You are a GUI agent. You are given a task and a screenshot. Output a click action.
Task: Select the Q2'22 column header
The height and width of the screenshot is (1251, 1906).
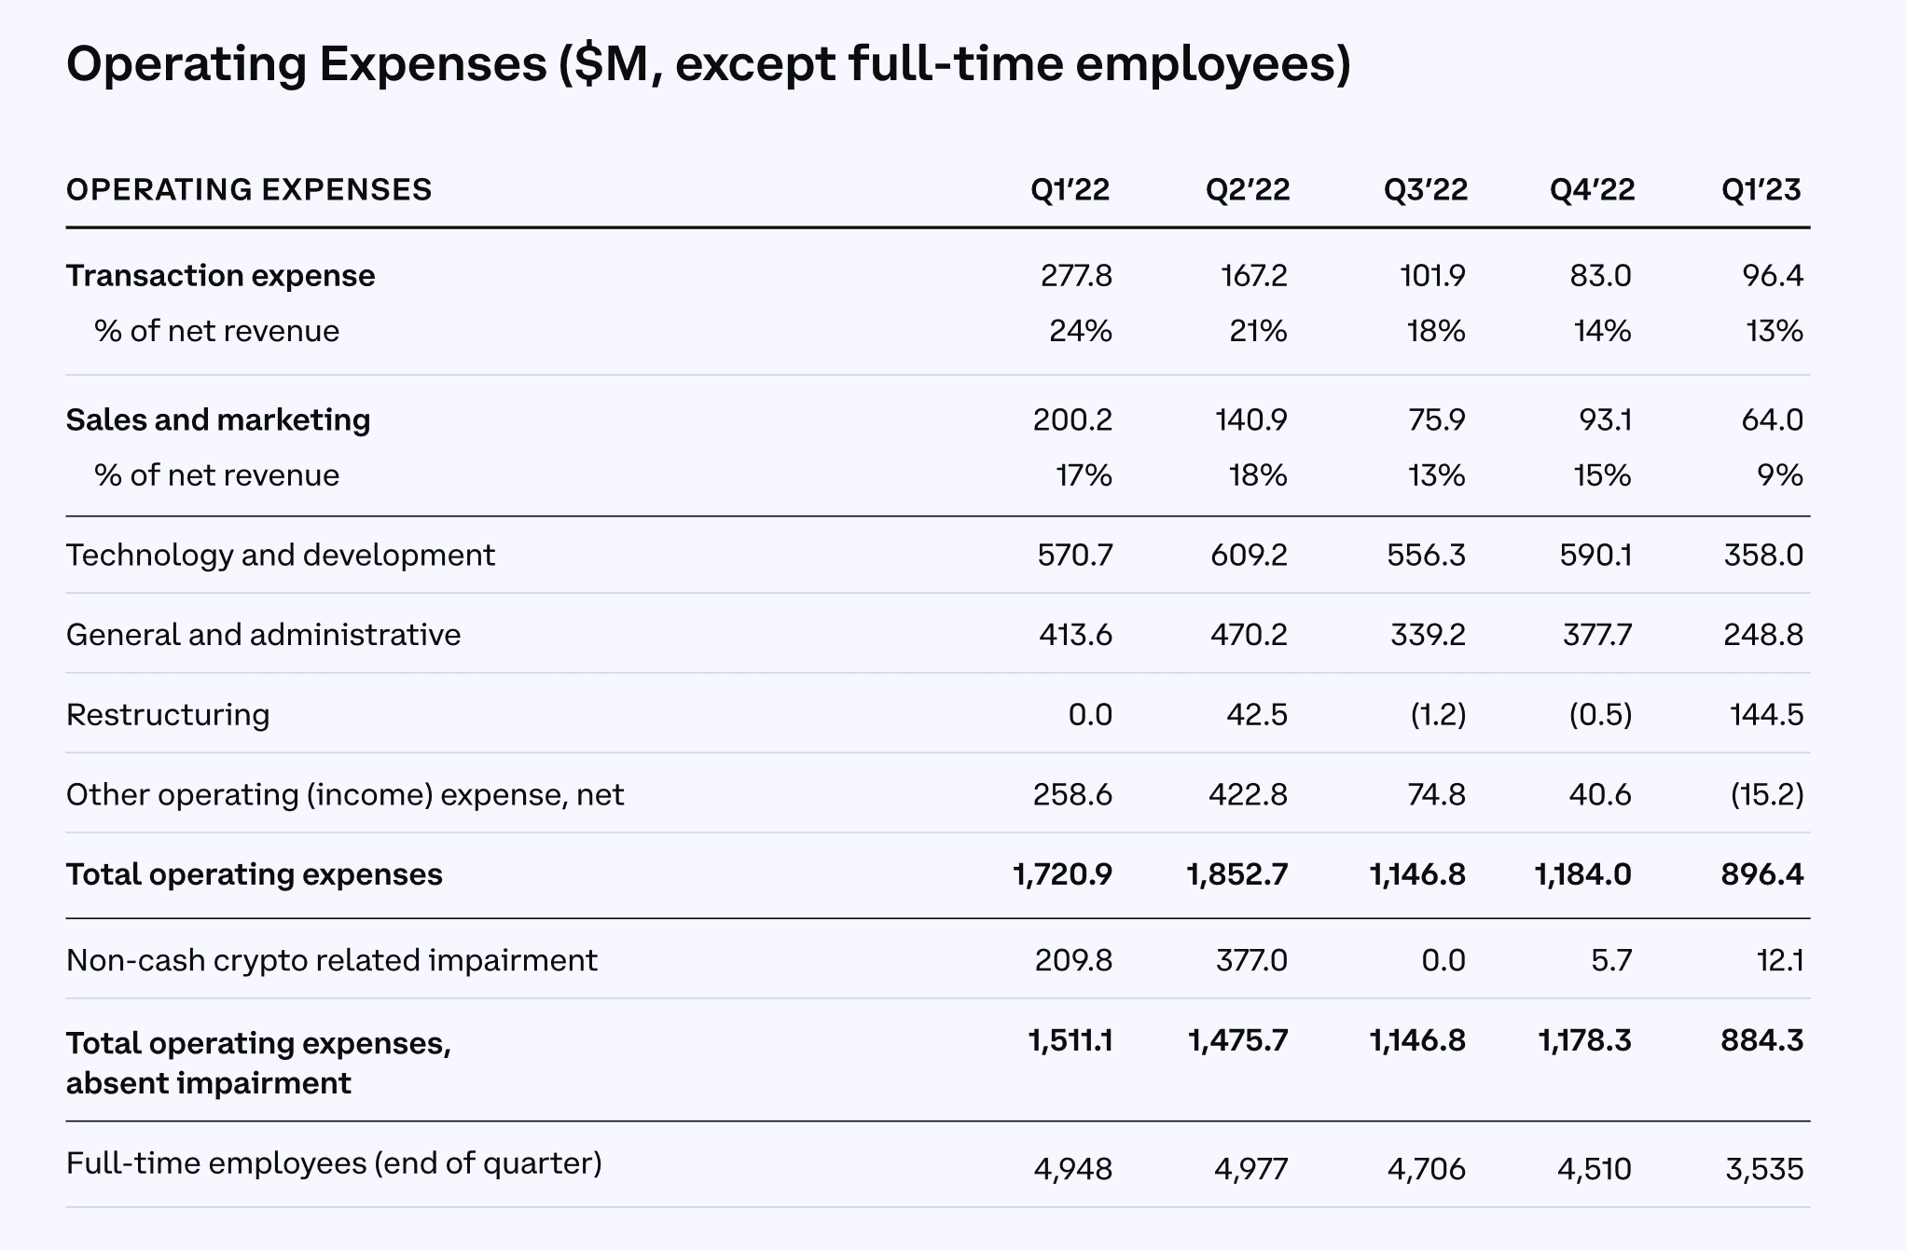click(1247, 190)
